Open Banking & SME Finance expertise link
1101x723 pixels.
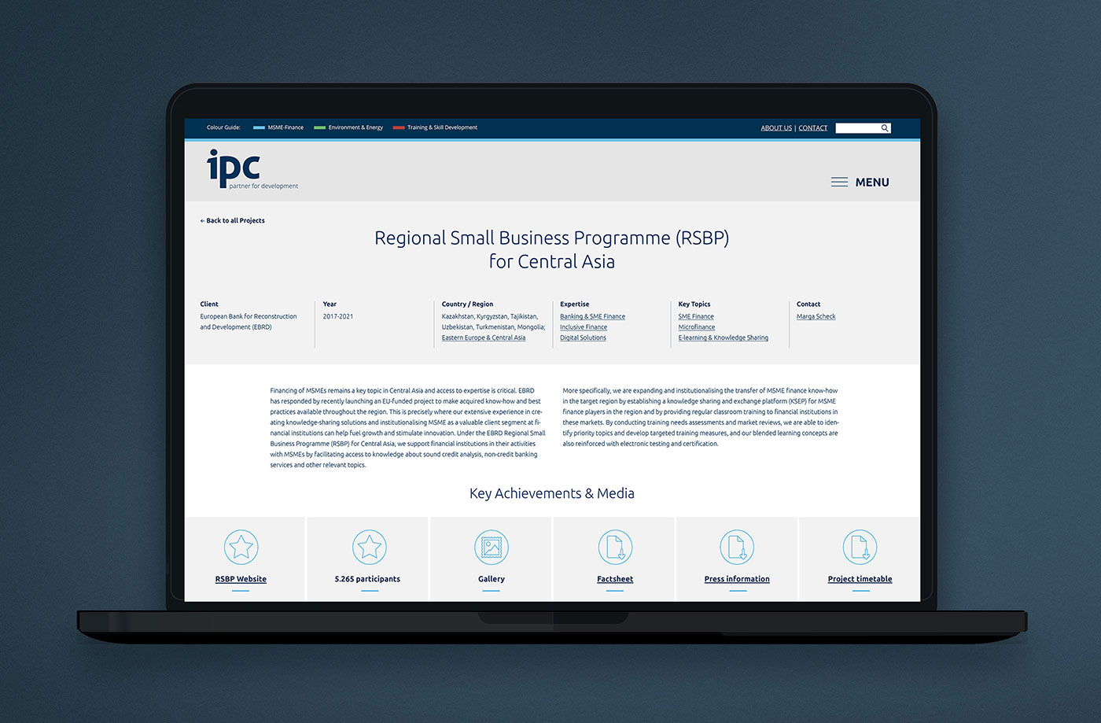[x=592, y=316]
